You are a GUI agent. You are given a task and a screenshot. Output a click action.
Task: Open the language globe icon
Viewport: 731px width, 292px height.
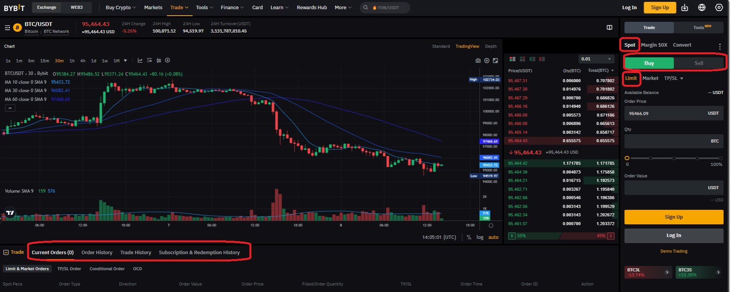(x=702, y=8)
